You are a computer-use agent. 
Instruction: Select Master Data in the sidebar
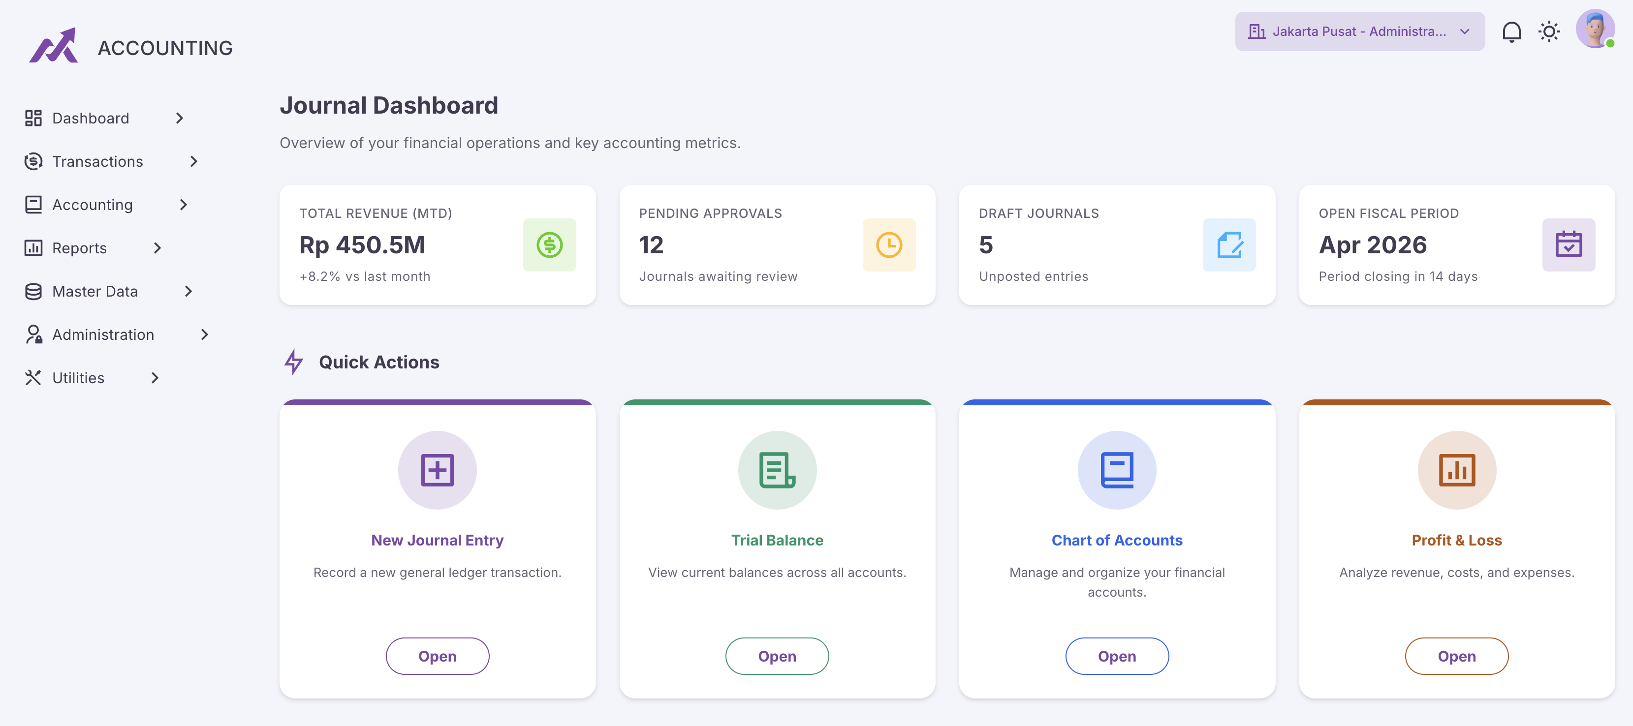point(95,291)
